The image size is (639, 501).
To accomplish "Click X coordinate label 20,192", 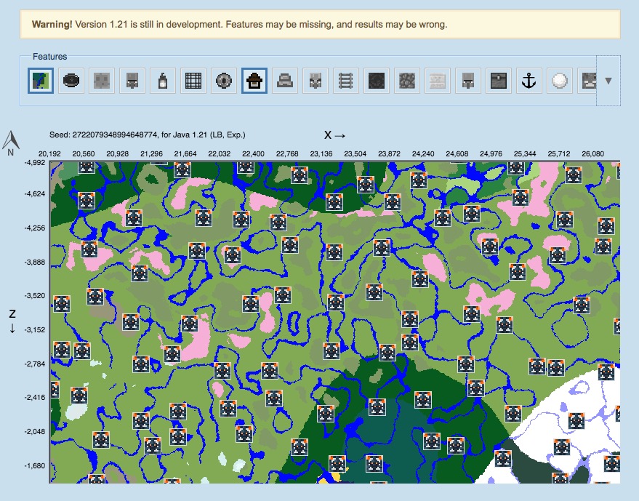I will [x=49, y=154].
